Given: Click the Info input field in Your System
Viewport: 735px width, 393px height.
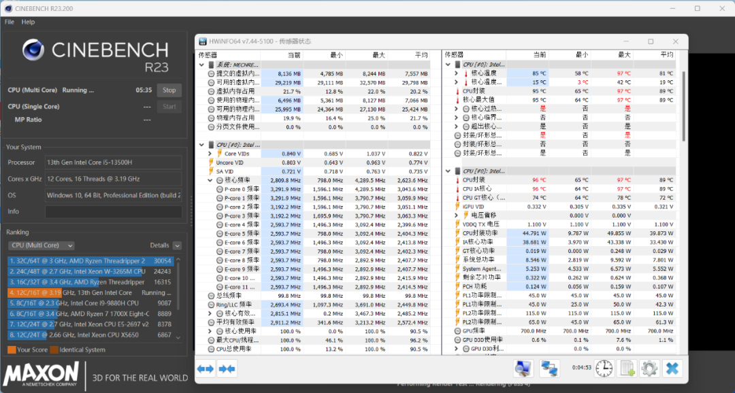Looking at the screenshot, I should 114,211.
